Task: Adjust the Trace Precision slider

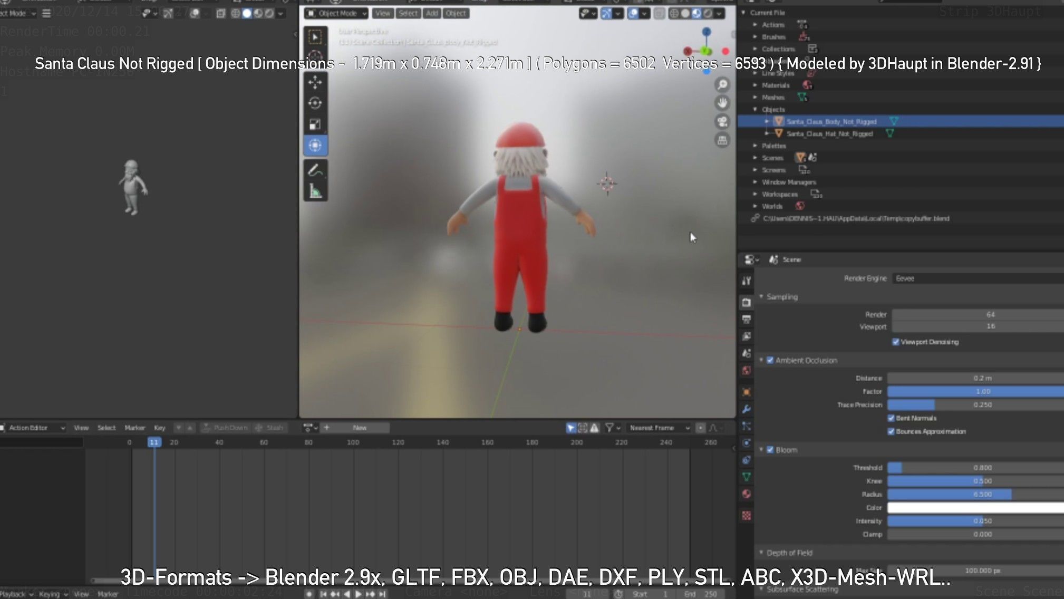Action: coord(975,405)
